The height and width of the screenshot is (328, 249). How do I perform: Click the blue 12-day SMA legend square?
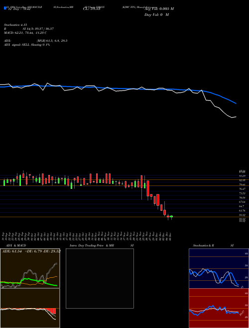pos(5,8)
